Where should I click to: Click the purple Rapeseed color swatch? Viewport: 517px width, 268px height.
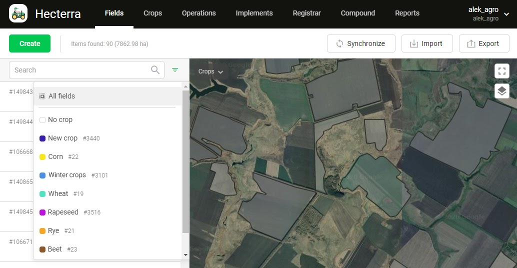tap(42, 212)
